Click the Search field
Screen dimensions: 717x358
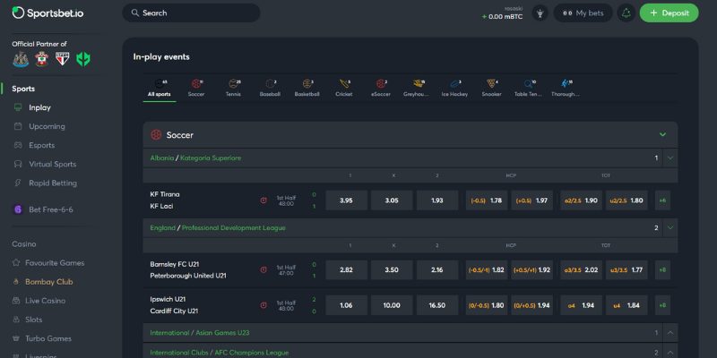pos(191,13)
